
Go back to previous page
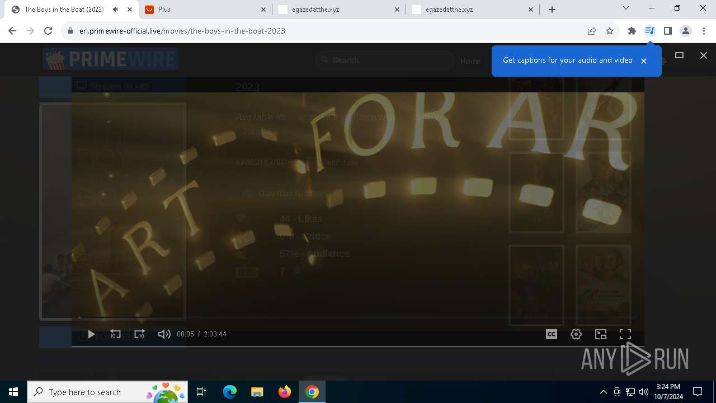(x=12, y=31)
